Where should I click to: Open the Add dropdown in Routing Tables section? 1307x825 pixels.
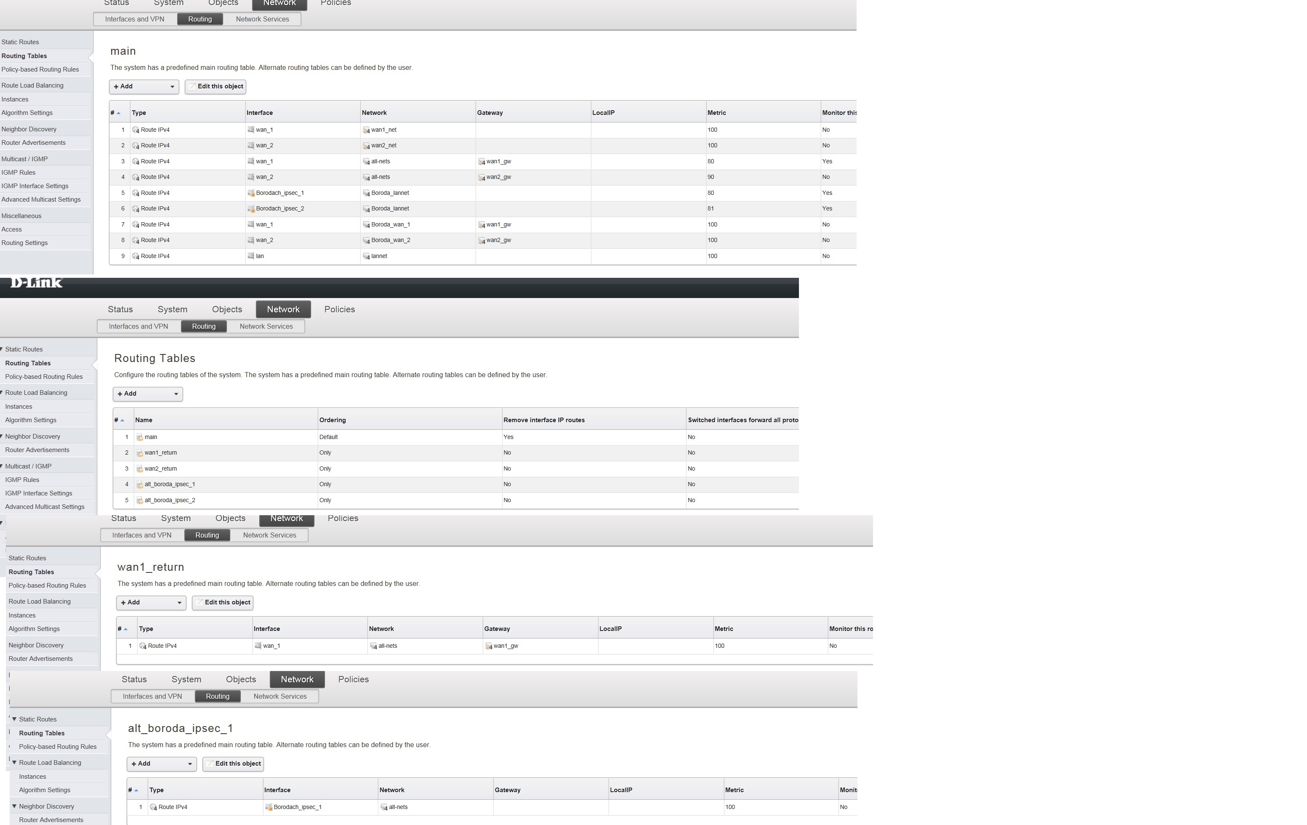click(148, 394)
